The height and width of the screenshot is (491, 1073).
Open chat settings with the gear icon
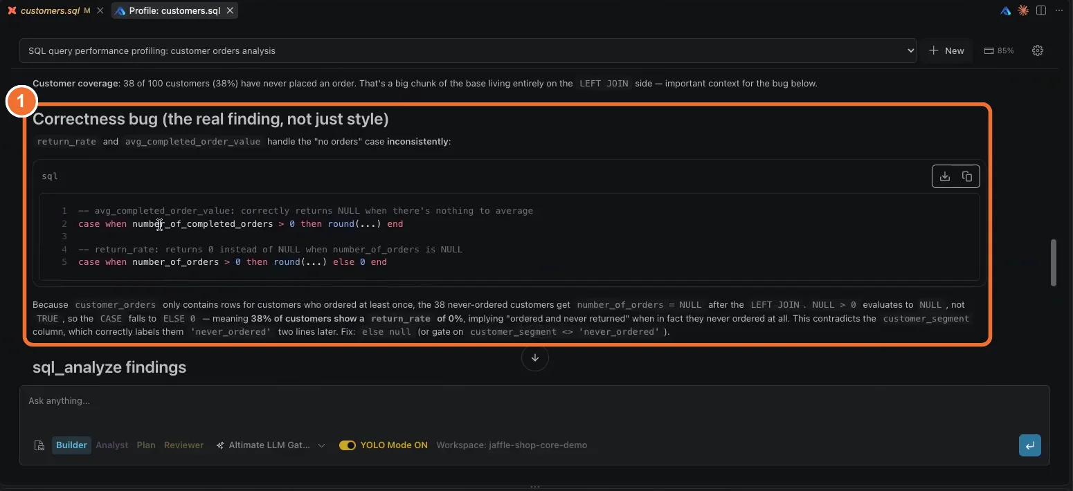click(1038, 50)
